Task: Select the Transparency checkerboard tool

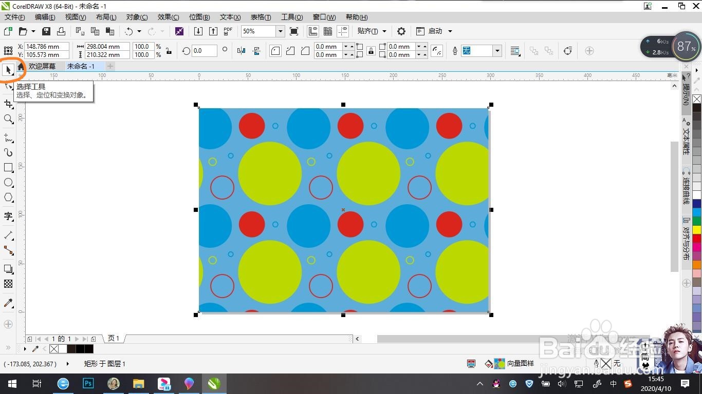Action: 8,284
